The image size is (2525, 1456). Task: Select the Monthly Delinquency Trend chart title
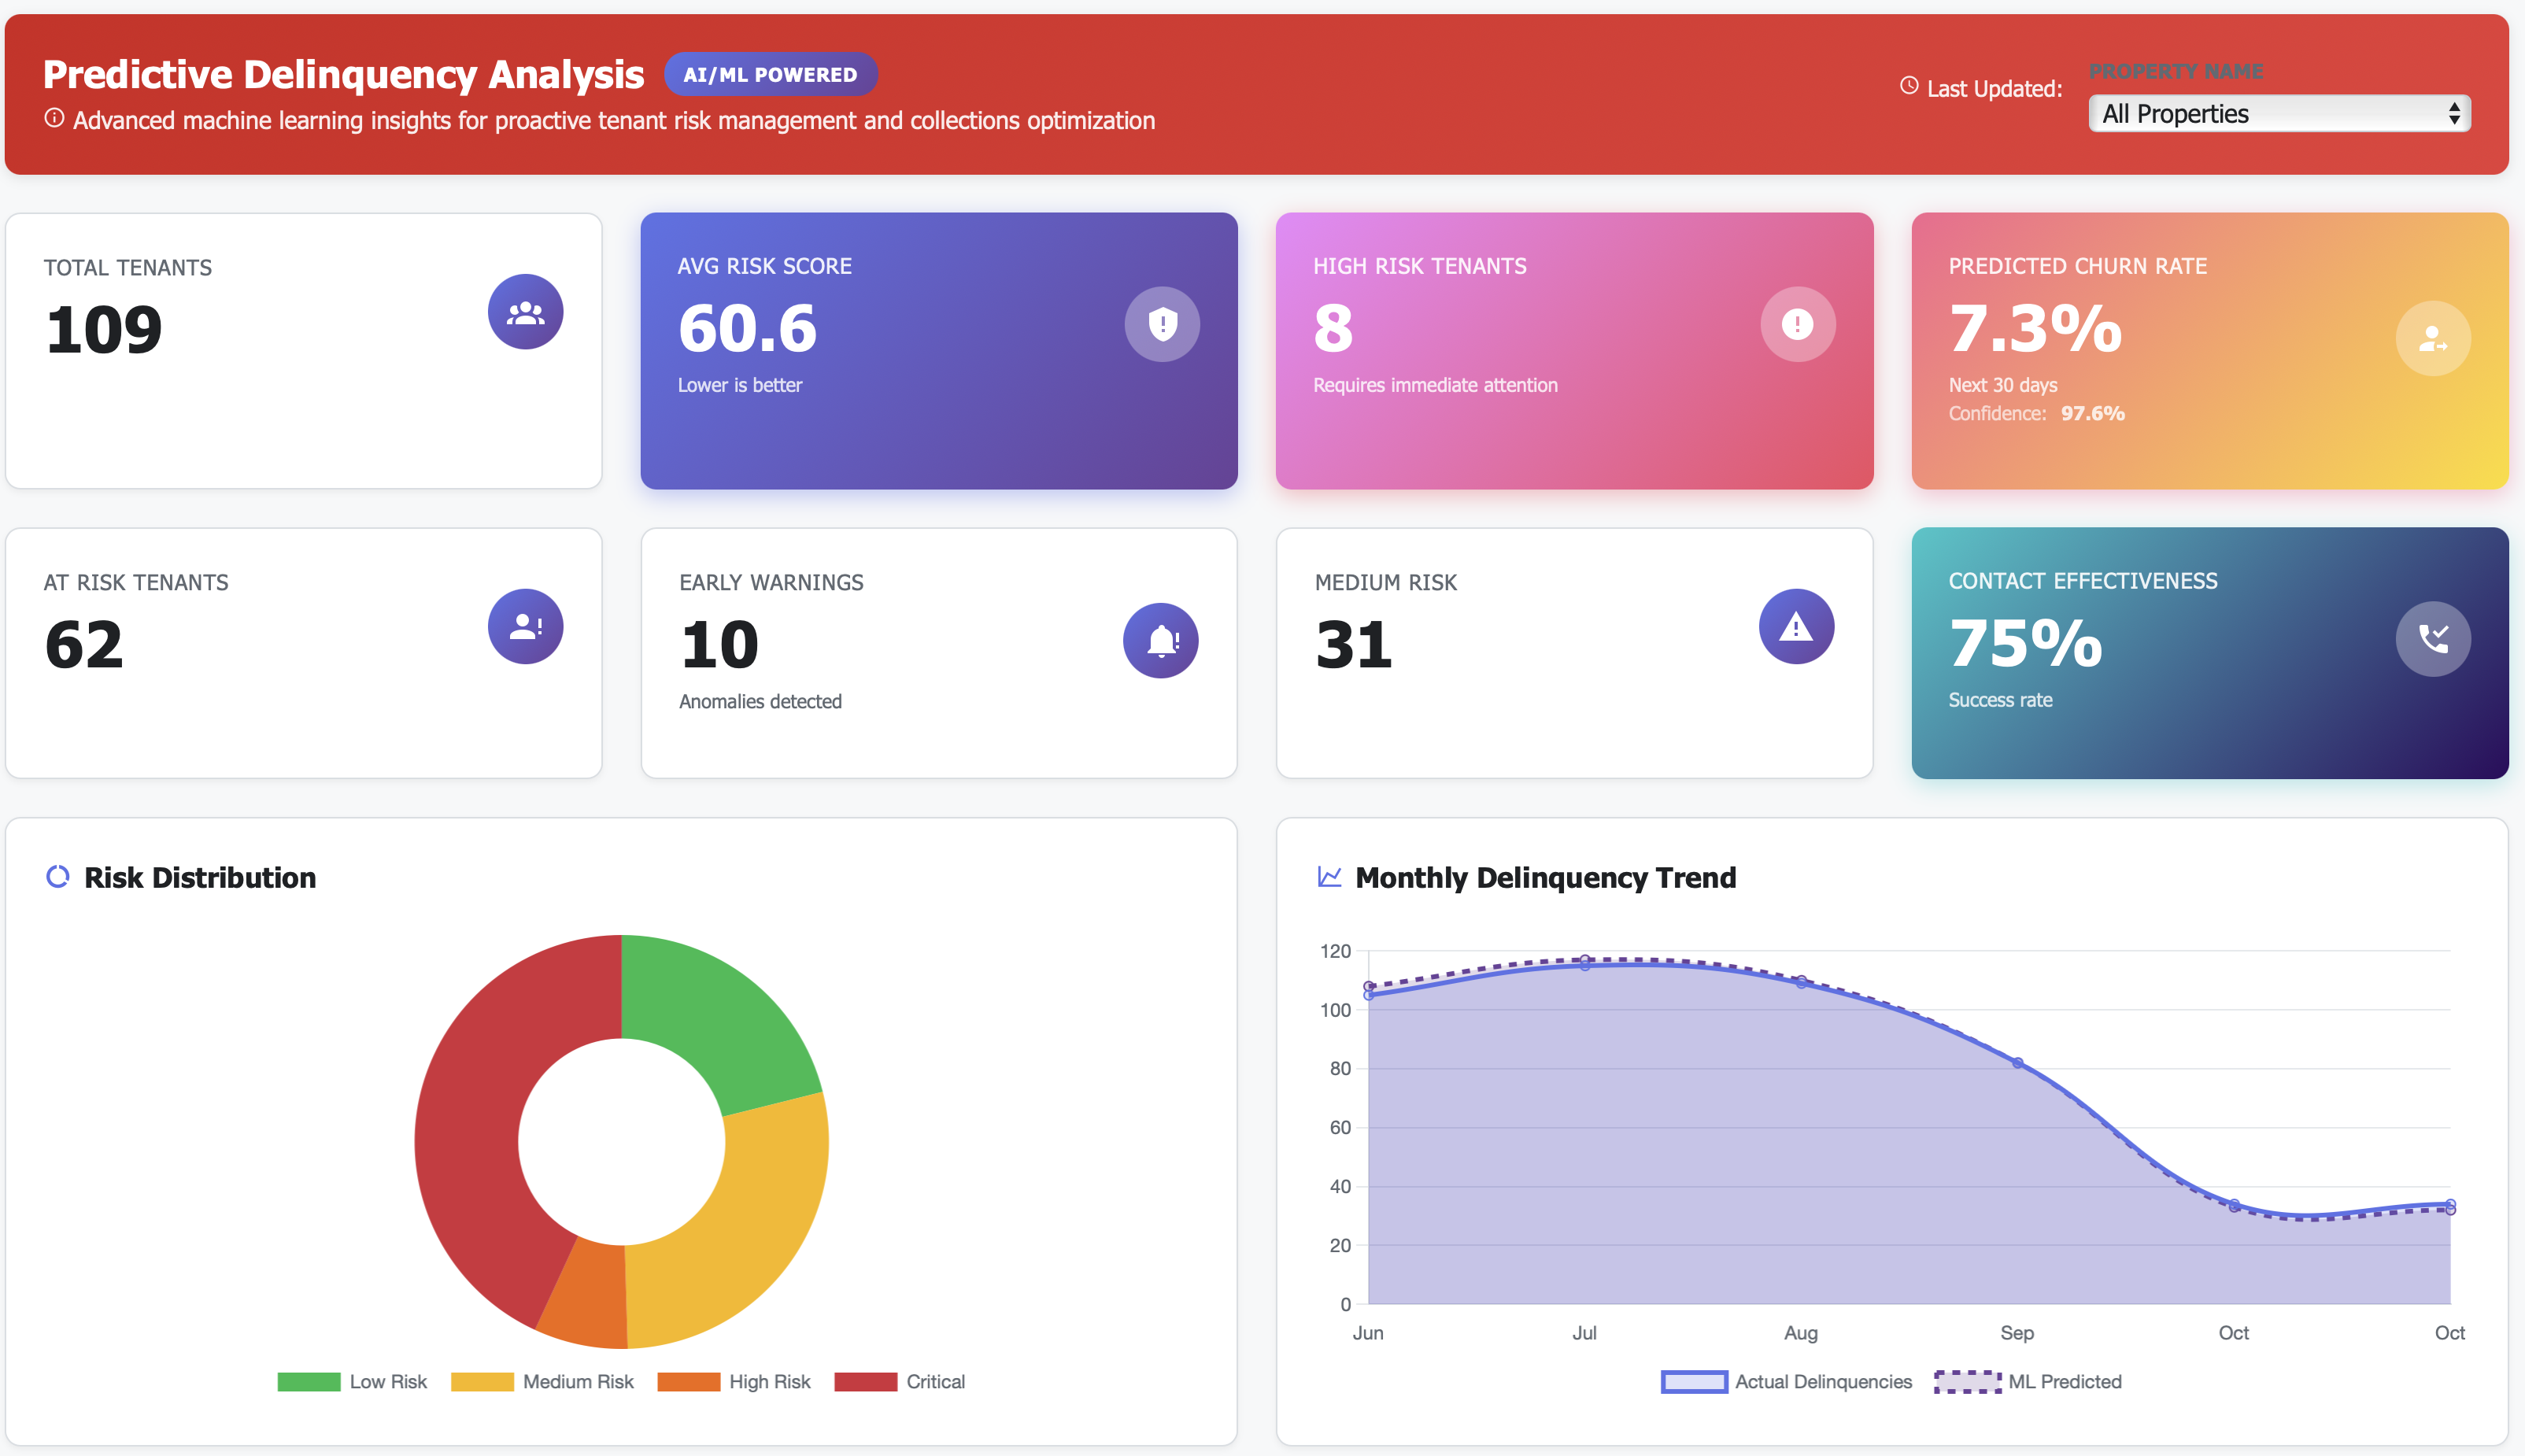[1545, 877]
